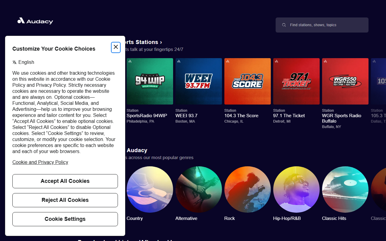
Task: Open the 97.1 The Ticket station tile
Action: coord(296,81)
